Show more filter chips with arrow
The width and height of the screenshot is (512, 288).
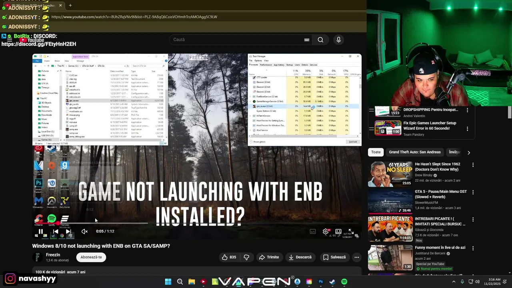(x=469, y=152)
